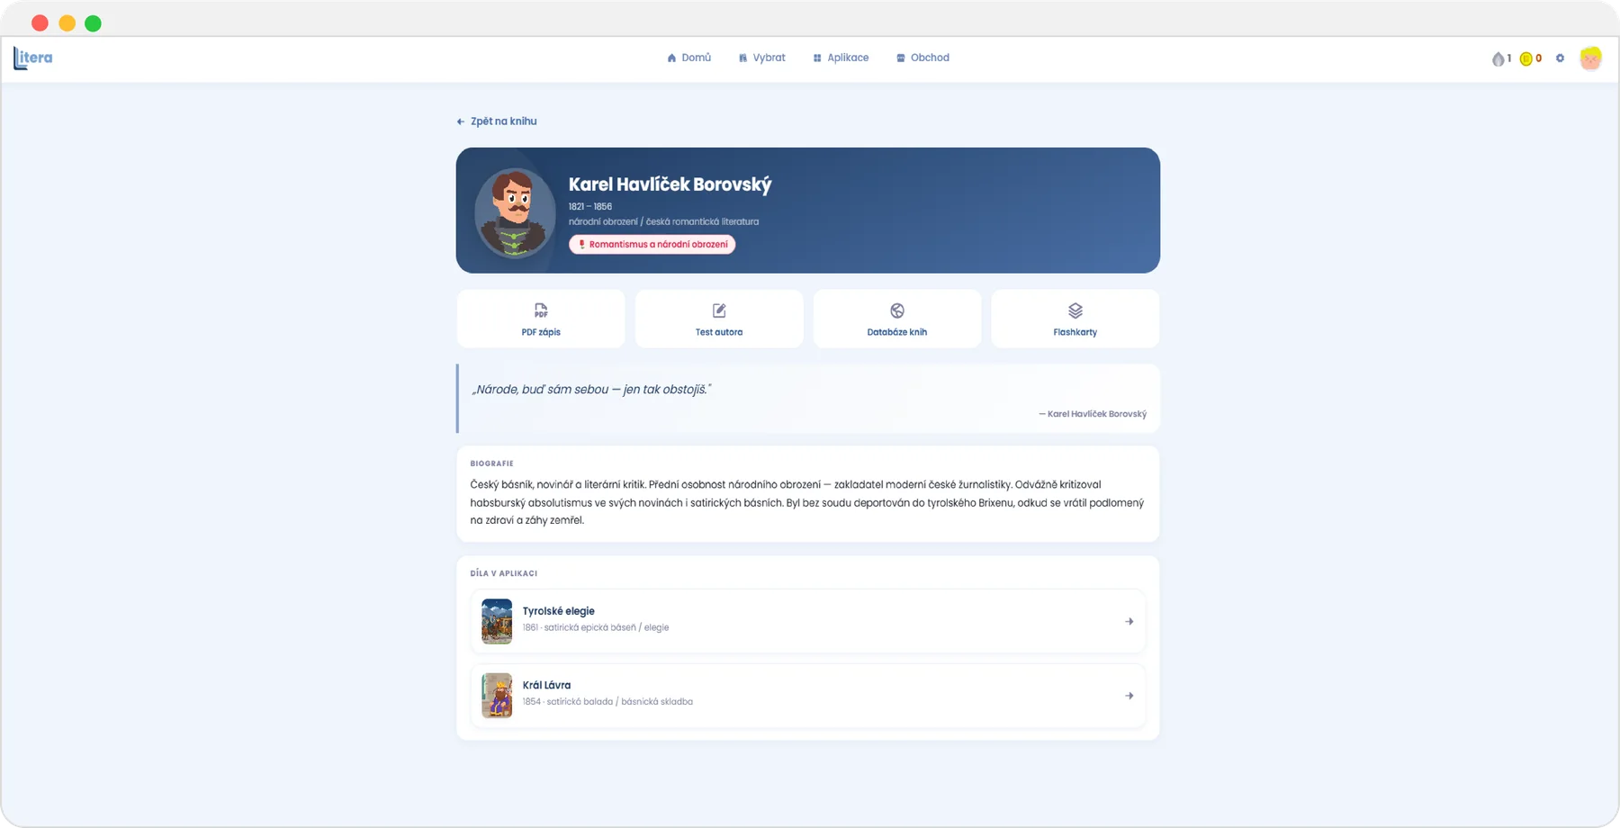Image resolution: width=1620 pixels, height=828 pixels.
Task: Click the Král Lávra cover thumbnail
Action: (497, 696)
